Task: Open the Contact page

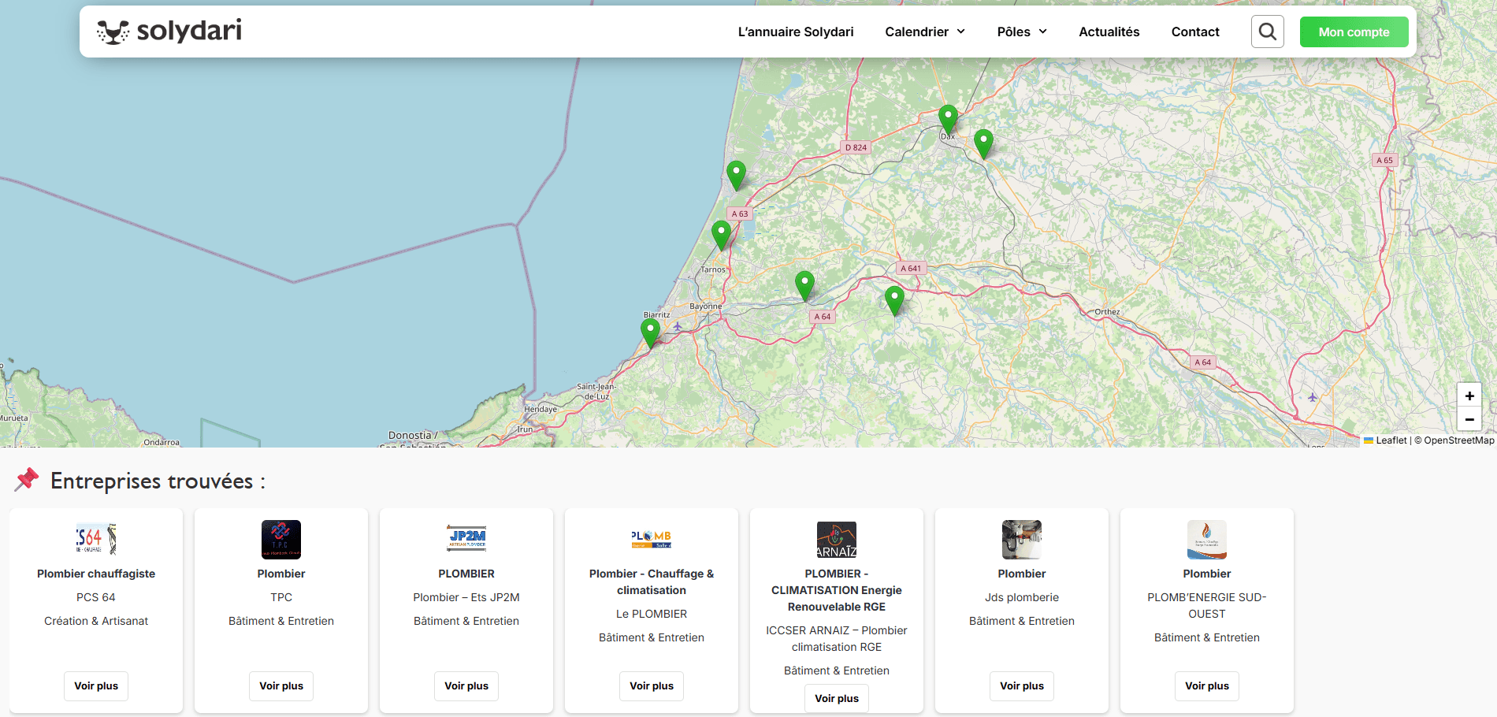Action: [x=1194, y=32]
